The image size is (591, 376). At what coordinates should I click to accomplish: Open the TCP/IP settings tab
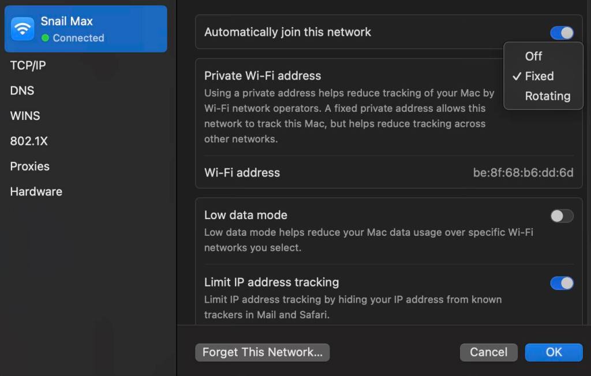[x=28, y=65]
